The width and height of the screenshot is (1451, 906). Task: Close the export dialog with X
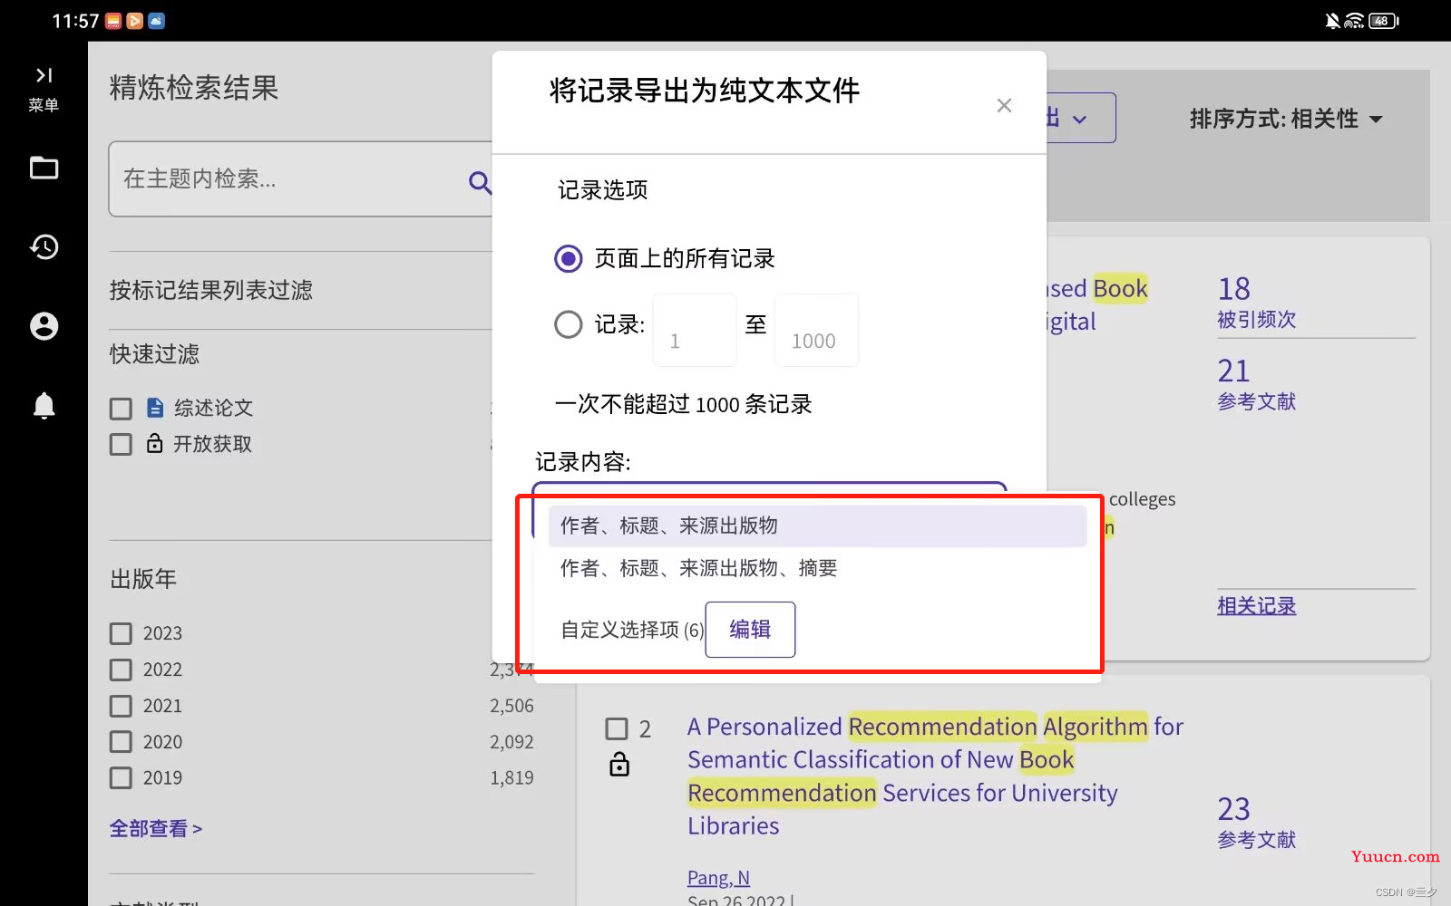(x=1004, y=106)
